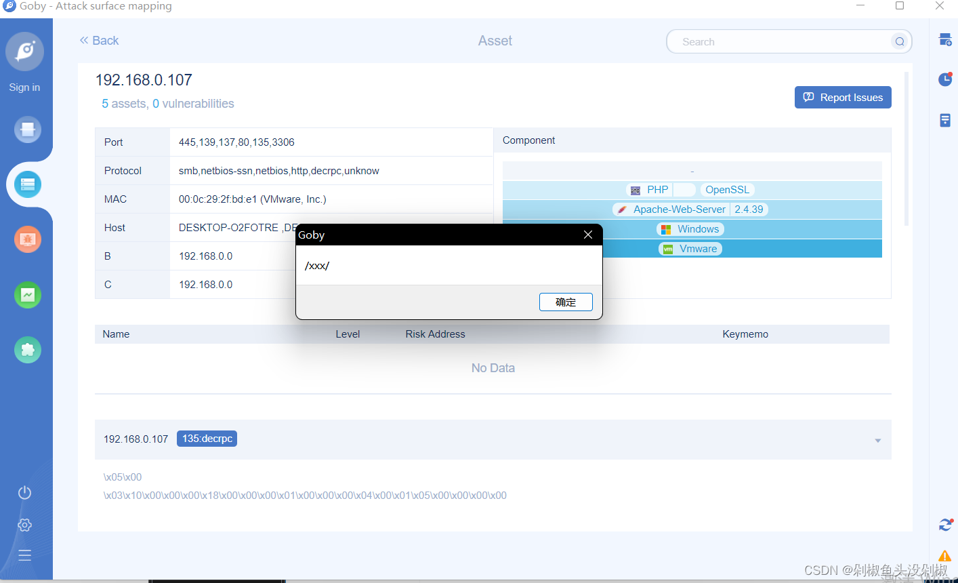Click the Report Issues button
Image resolution: width=958 pixels, height=583 pixels.
[x=843, y=97]
